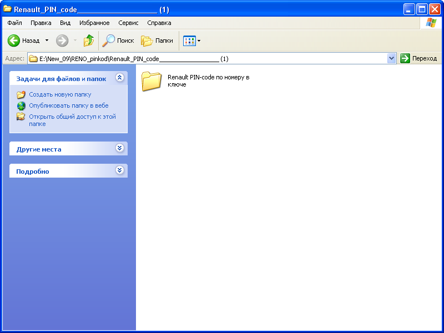Maximize the Explorer window
Screen dimensions: 444x333
pos(422,9)
